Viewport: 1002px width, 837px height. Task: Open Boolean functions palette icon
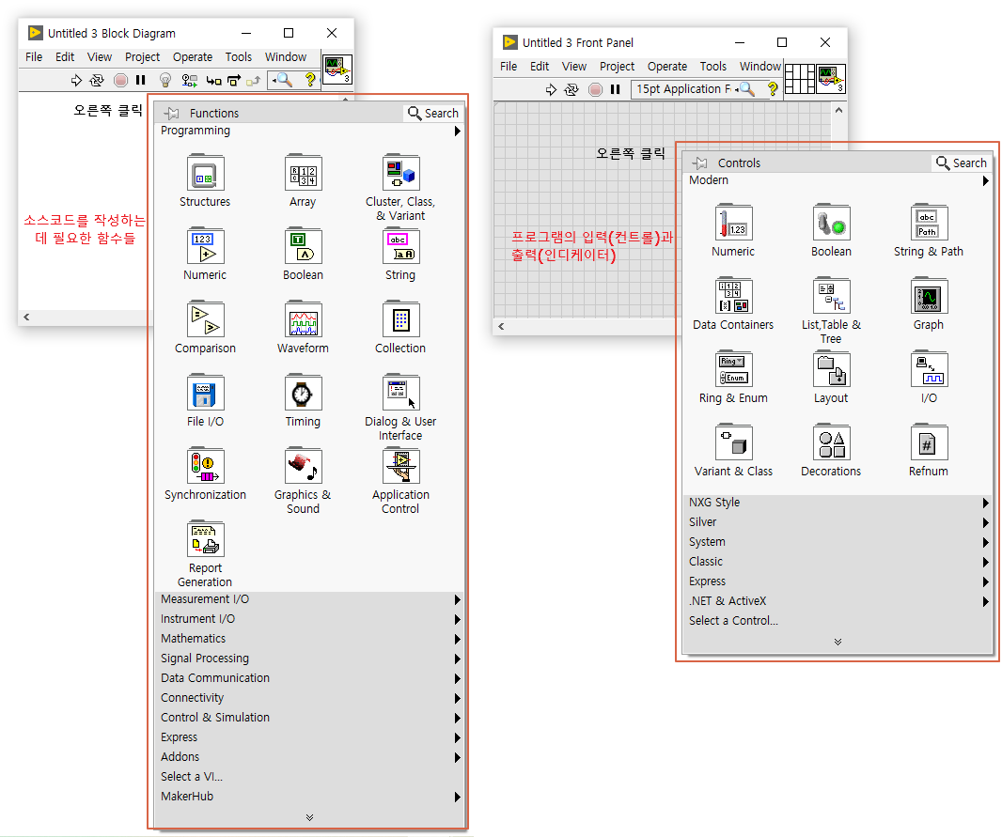click(x=303, y=246)
